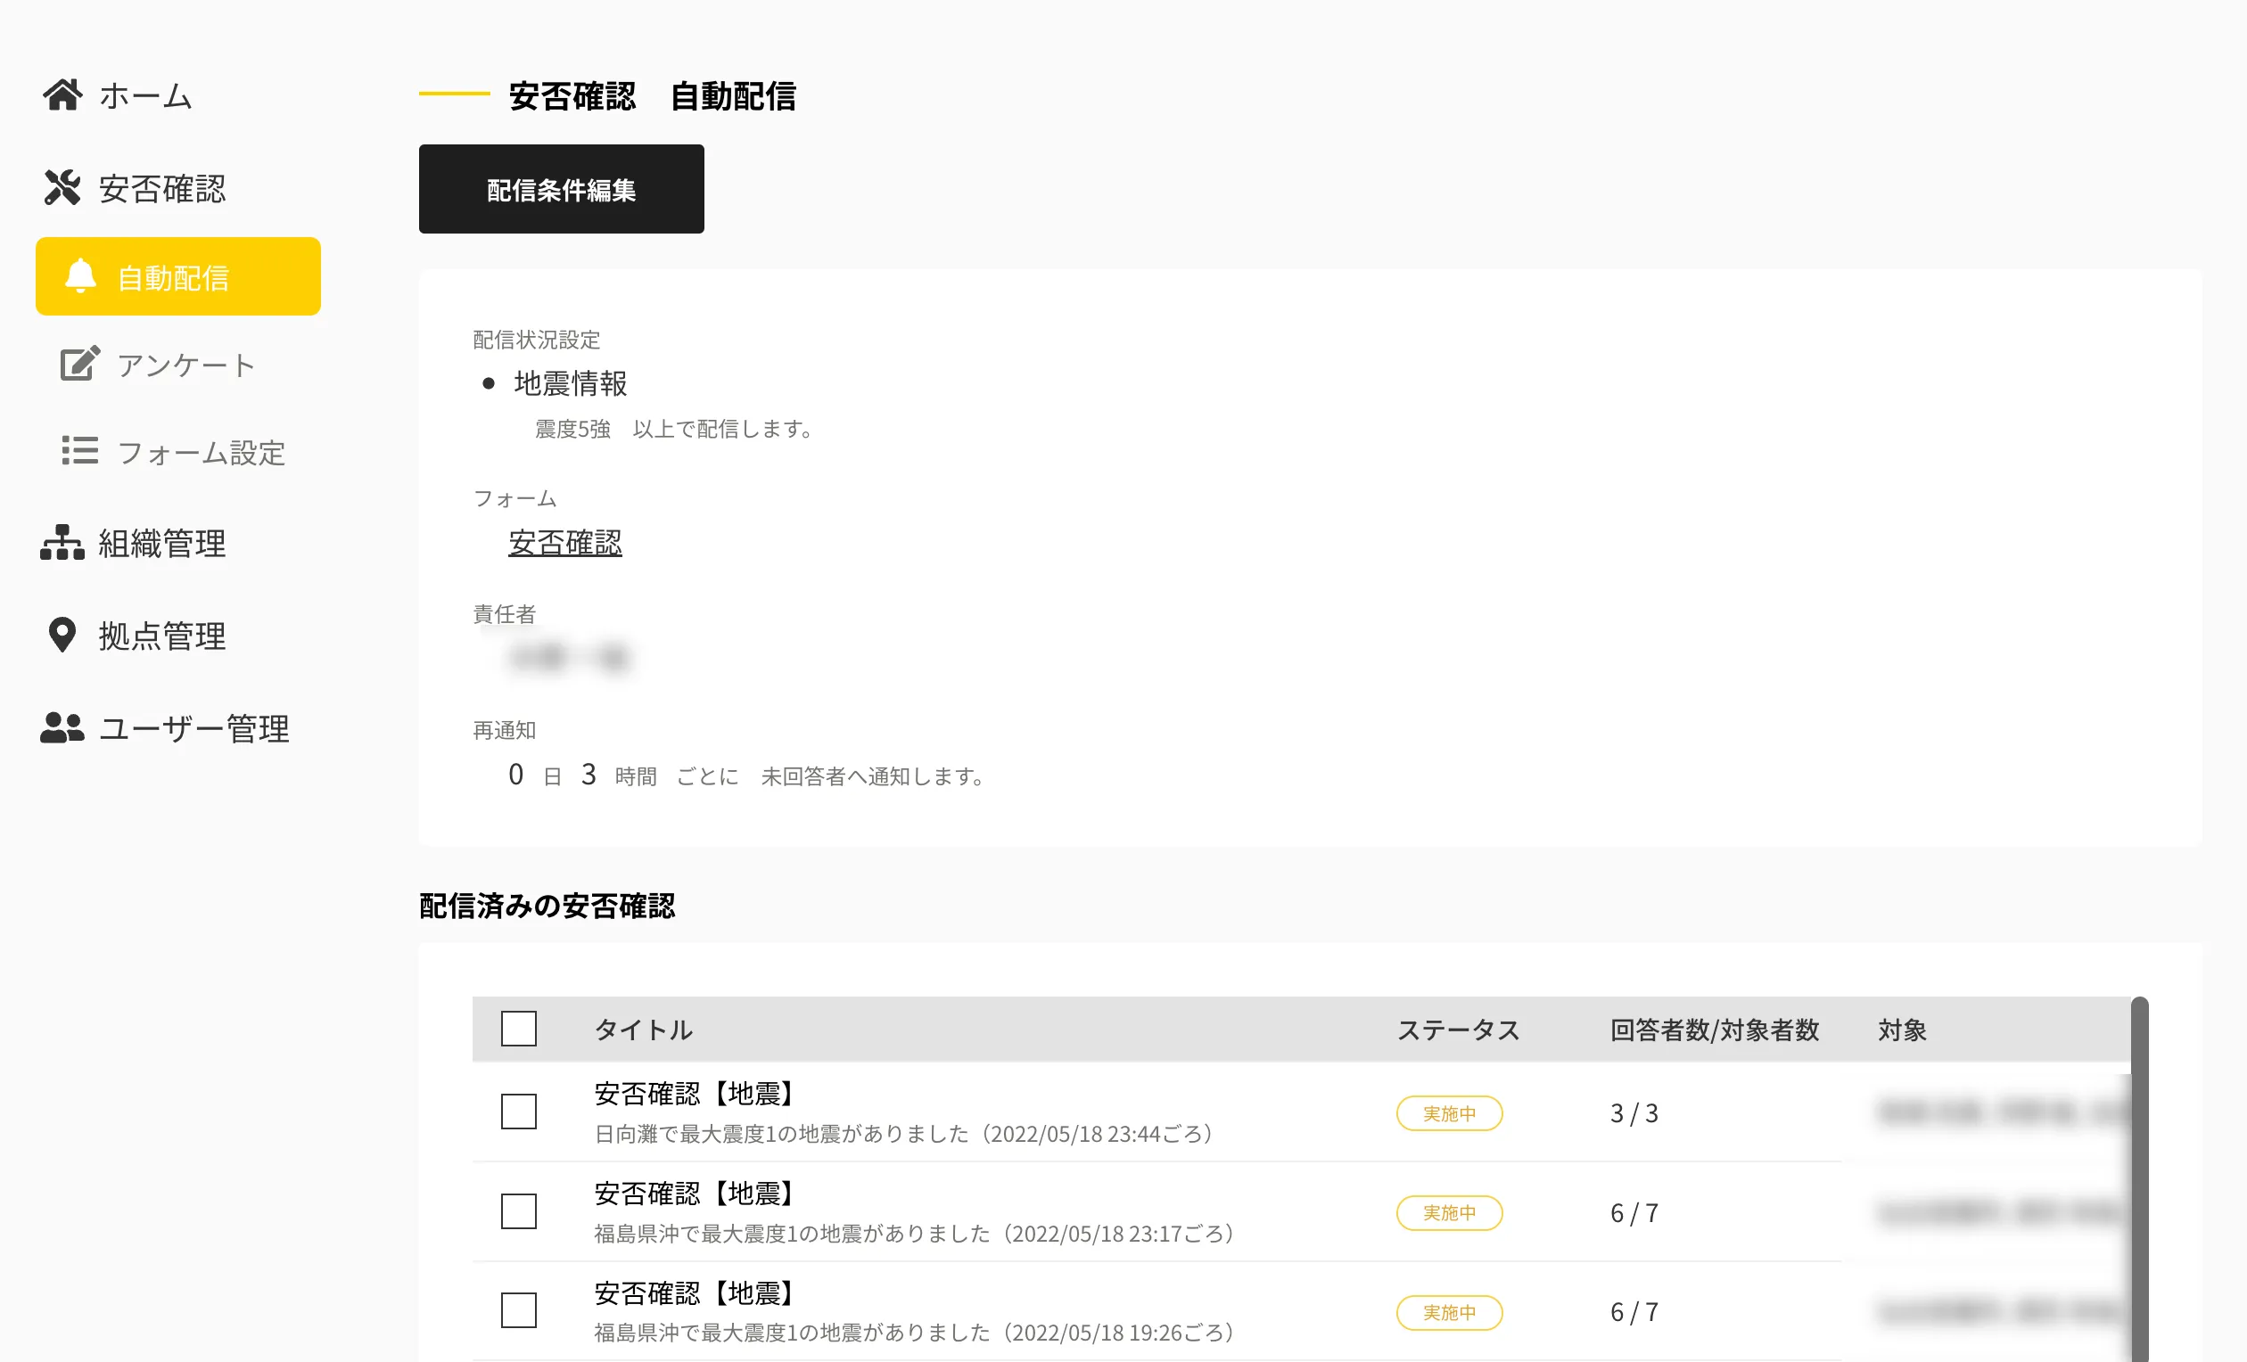The width and height of the screenshot is (2247, 1362).
Task: Open the ホーム menu item
Action: (146, 95)
